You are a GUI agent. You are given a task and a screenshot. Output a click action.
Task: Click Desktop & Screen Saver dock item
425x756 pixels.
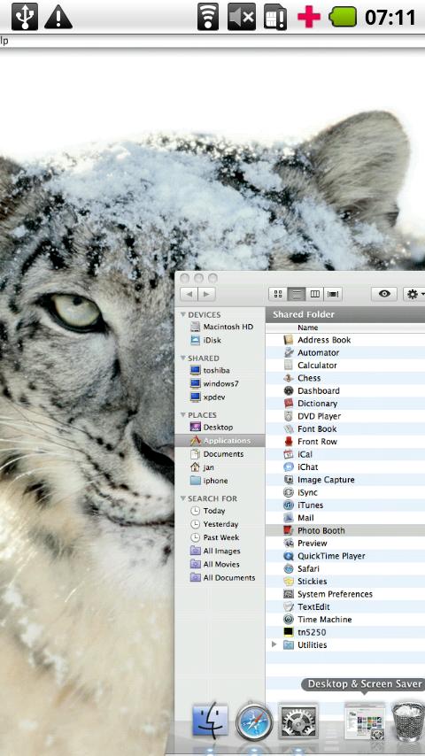pyautogui.click(x=364, y=721)
